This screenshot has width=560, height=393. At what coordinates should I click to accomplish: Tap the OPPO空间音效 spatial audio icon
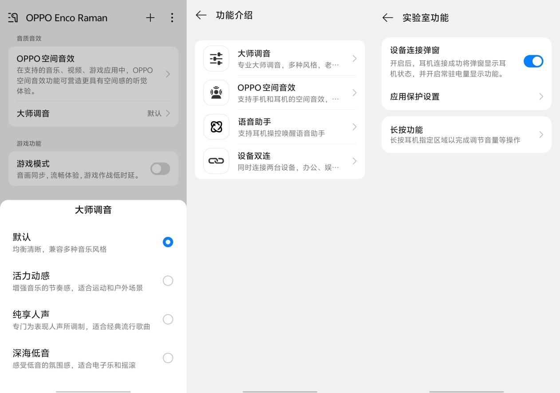click(x=216, y=93)
